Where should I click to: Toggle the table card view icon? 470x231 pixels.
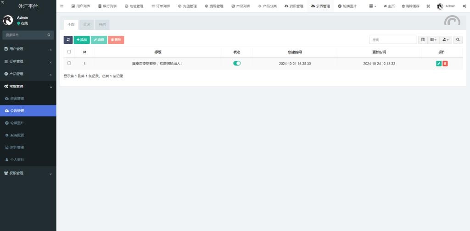[423, 40]
